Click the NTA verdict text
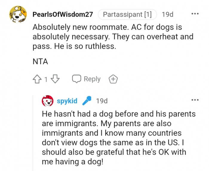The height and width of the screenshot is (171, 209). pos(40,62)
